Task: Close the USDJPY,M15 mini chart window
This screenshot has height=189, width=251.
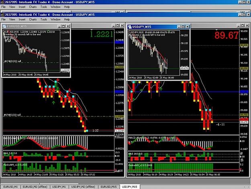Action: click(187, 27)
